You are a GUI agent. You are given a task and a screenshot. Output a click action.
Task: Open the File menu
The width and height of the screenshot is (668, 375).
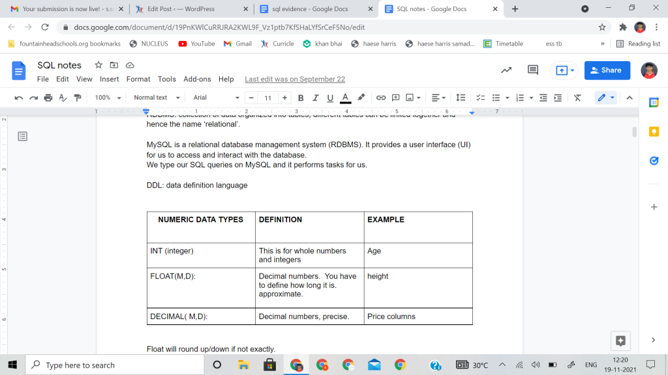[42, 79]
